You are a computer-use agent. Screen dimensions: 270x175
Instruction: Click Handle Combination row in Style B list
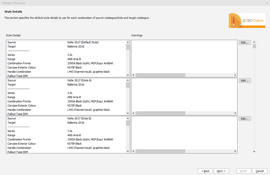[x=66, y=148]
